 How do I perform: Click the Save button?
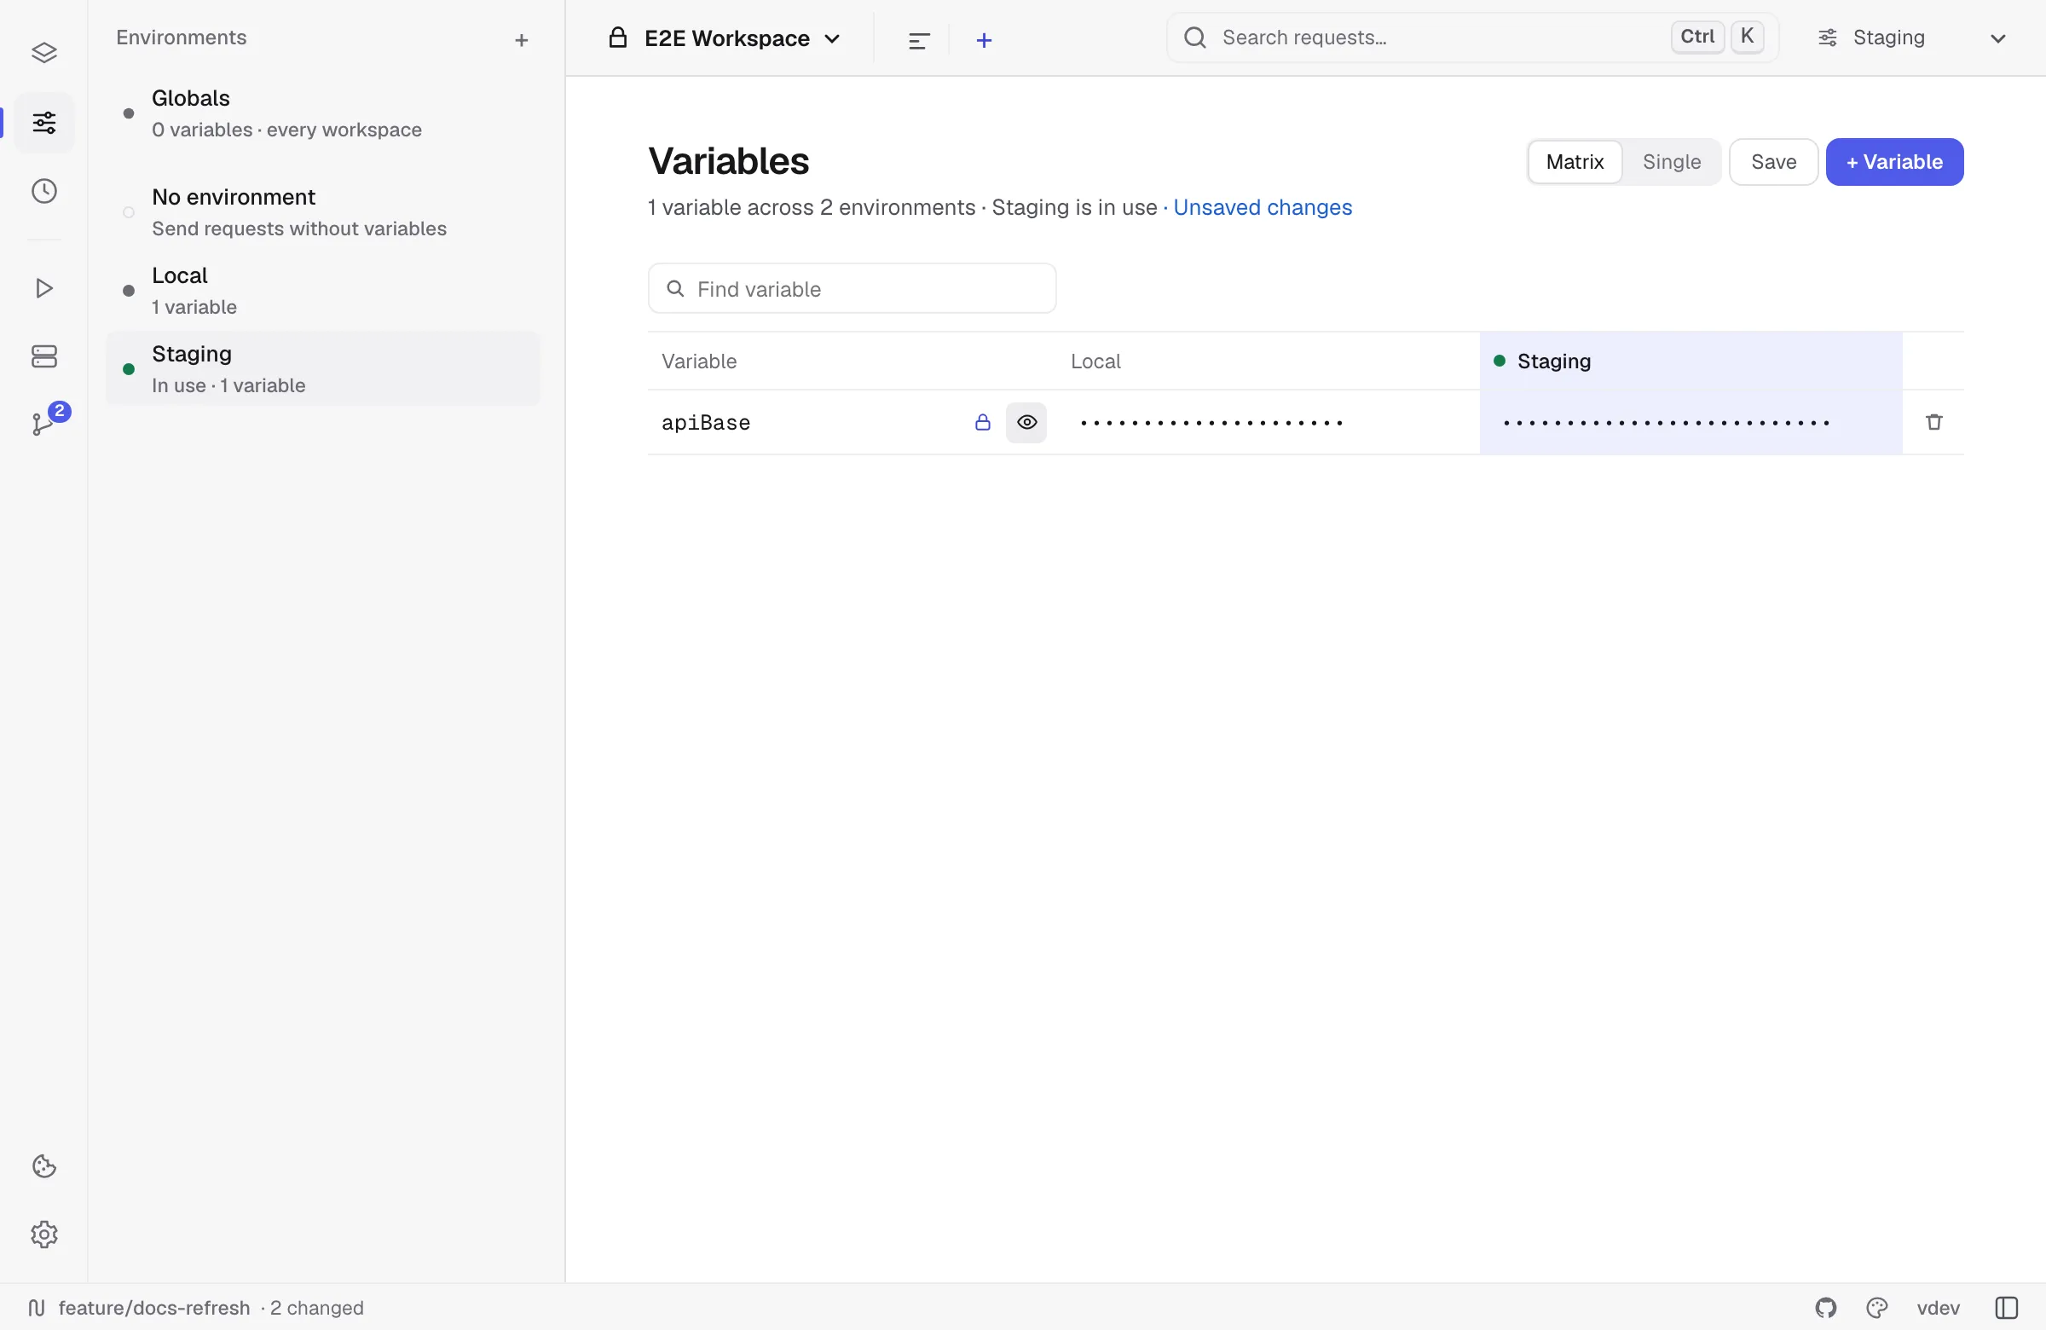[1773, 162]
